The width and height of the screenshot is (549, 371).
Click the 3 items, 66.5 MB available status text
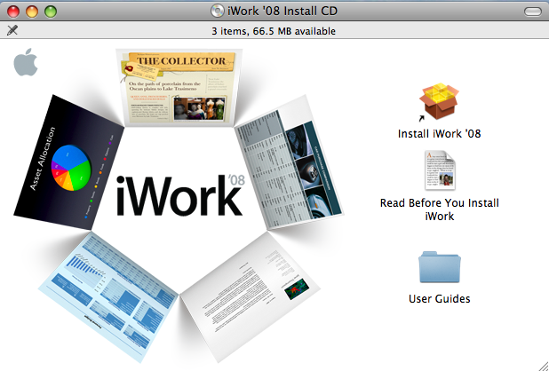click(274, 31)
